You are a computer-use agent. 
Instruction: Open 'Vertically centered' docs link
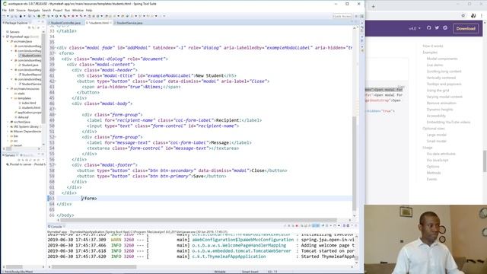click(x=441, y=78)
